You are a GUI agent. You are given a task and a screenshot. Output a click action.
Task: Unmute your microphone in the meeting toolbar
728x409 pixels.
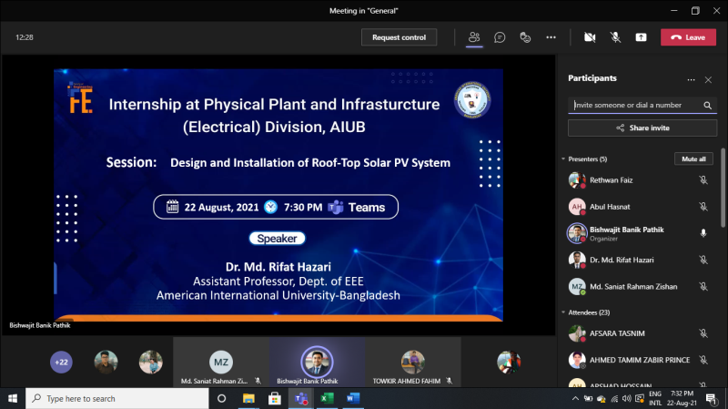(615, 37)
